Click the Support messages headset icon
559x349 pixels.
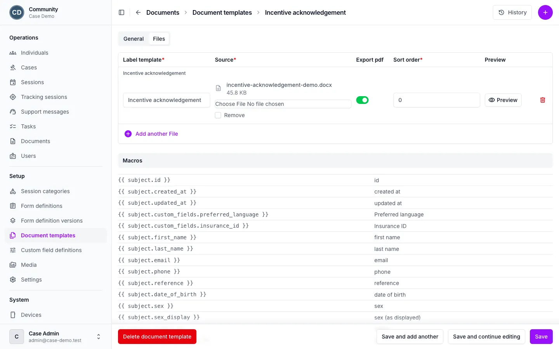pos(13,112)
